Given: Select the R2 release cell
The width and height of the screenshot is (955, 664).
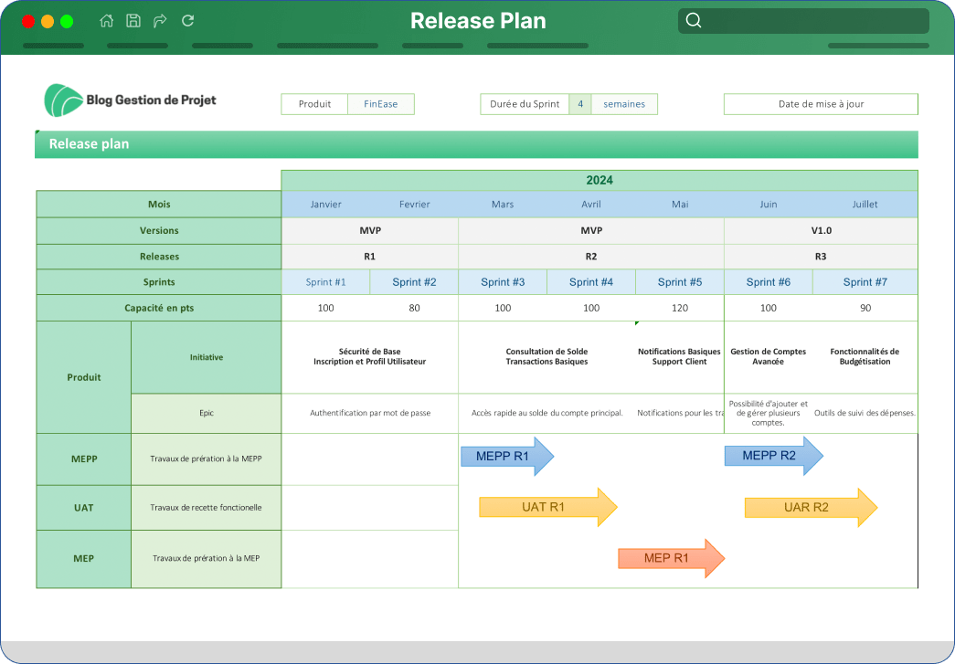Looking at the screenshot, I should [591, 257].
